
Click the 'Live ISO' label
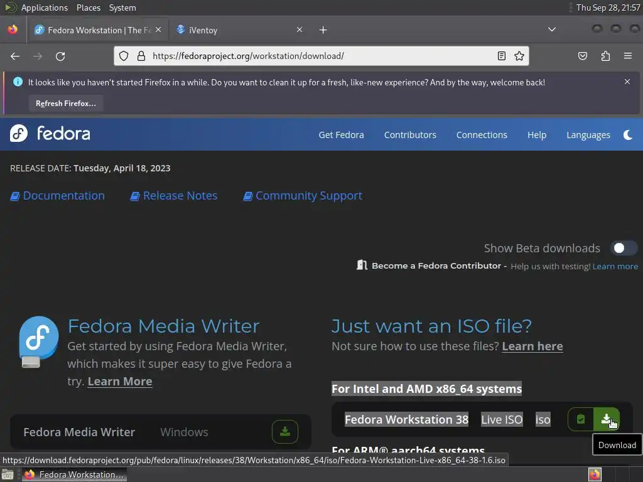pos(502,419)
